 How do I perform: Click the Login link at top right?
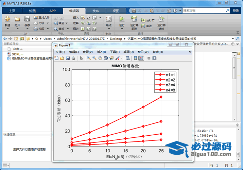click(x=236, y=11)
